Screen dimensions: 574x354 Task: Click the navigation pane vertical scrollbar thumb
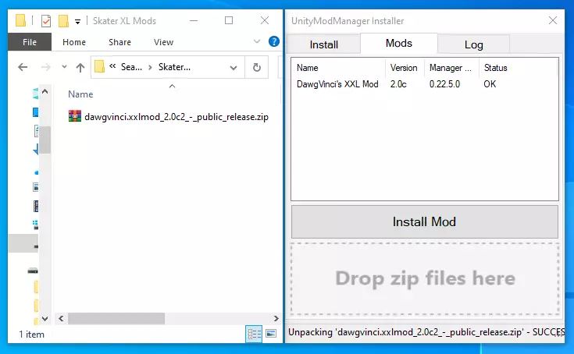(x=45, y=140)
